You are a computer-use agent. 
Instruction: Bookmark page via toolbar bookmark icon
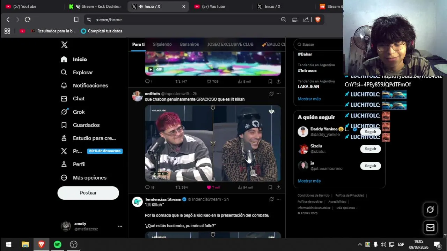point(76,20)
